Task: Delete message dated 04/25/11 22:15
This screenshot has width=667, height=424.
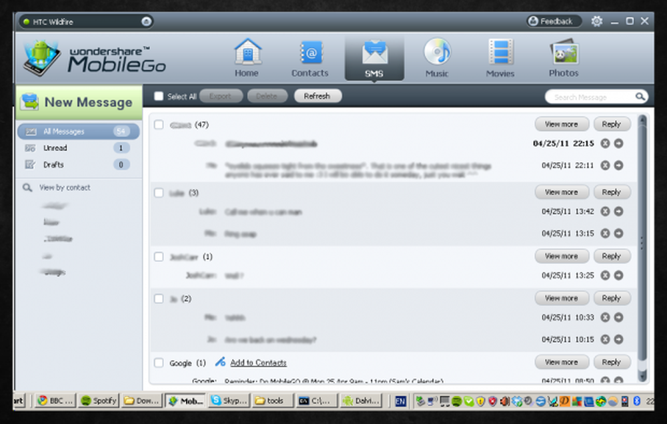Action: pyautogui.click(x=606, y=144)
